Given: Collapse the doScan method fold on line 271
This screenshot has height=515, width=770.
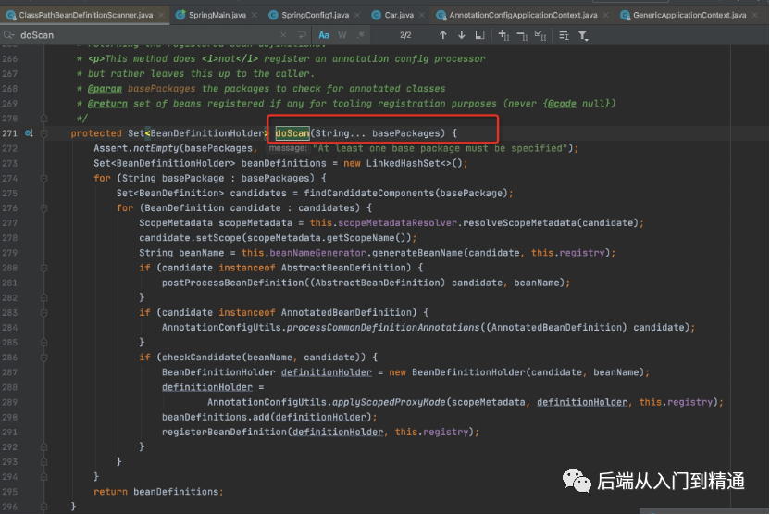Looking at the screenshot, I should [x=43, y=133].
